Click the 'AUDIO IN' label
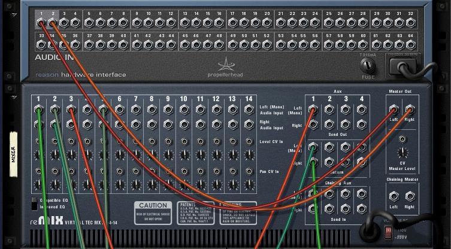 click(x=55, y=57)
